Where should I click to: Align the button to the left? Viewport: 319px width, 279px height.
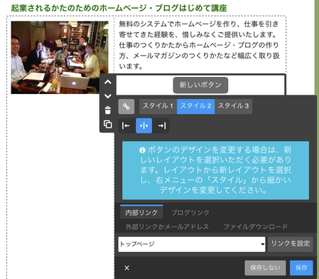click(126, 125)
